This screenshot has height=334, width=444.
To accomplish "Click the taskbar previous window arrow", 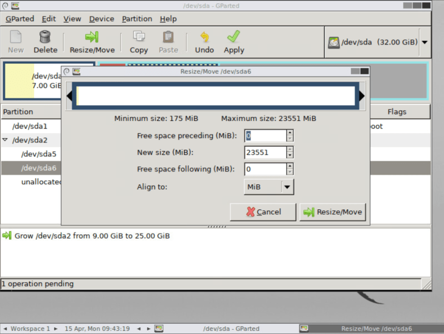I will (139, 329).
